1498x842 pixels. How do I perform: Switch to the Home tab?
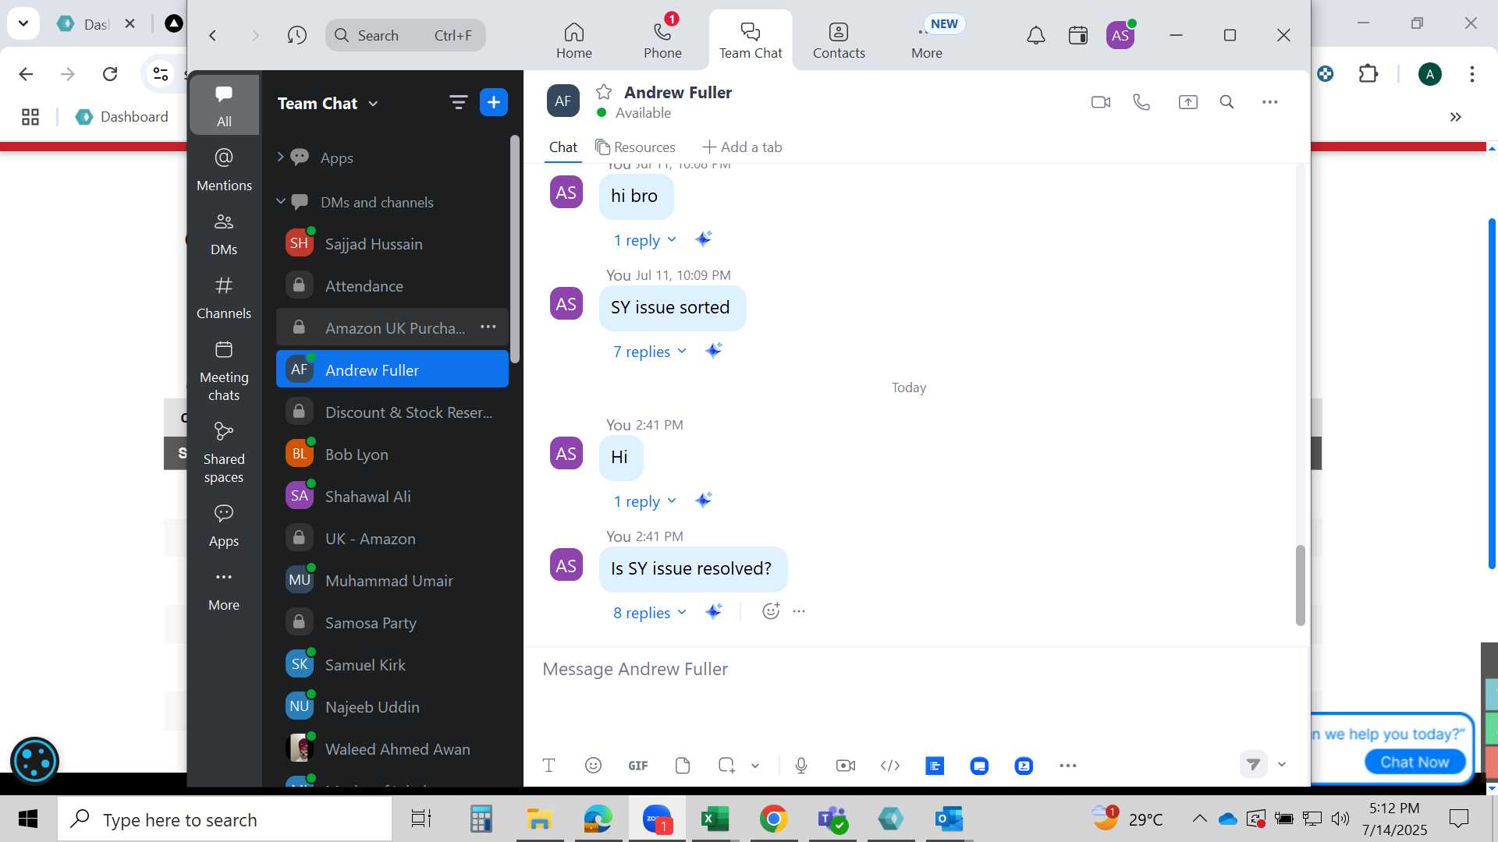[574, 40]
